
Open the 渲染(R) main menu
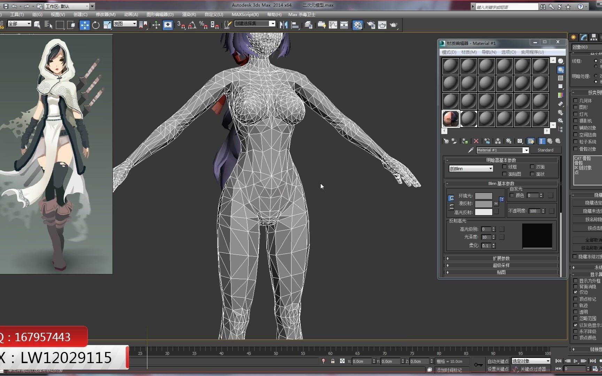coord(189,15)
